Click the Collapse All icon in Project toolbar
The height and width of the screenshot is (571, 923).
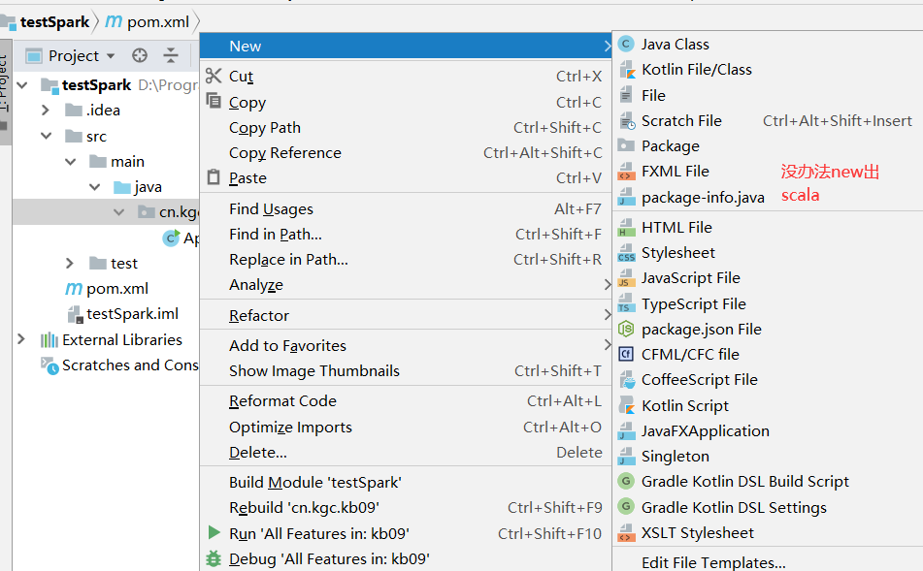coord(171,55)
